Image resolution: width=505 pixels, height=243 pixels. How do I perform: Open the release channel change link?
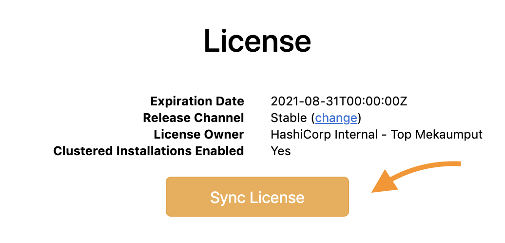pyautogui.click(x=336, y=118)
